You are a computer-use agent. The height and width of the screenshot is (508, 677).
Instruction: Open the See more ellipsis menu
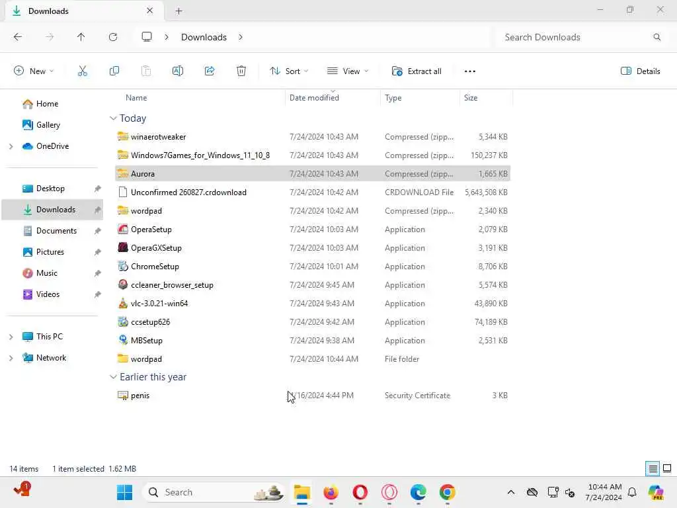470,71
